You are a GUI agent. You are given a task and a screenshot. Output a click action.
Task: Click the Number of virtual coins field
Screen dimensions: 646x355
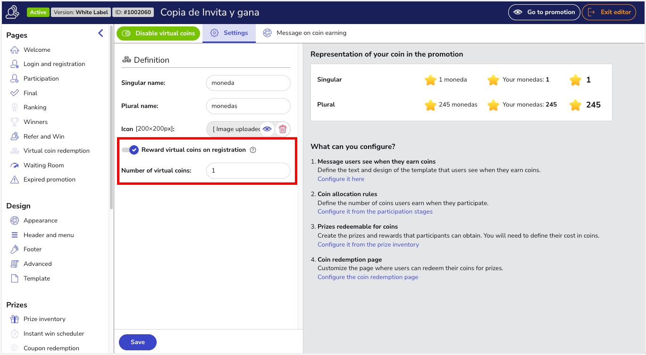(x=248, y=171)
